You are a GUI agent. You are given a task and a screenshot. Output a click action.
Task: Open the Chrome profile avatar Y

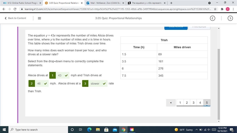(x=228, y=9)
